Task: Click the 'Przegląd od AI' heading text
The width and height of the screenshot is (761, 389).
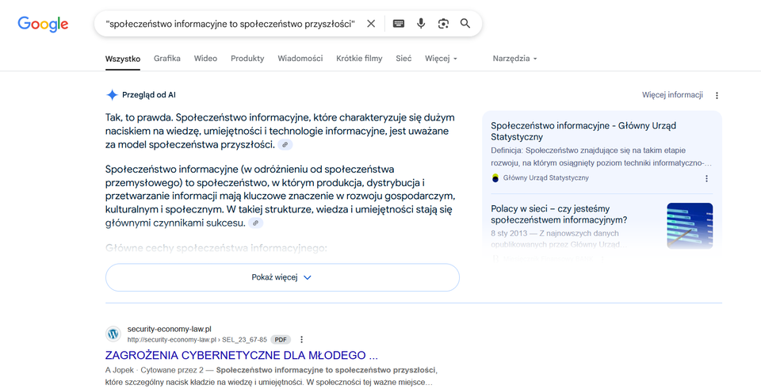Action: point(149,95)
